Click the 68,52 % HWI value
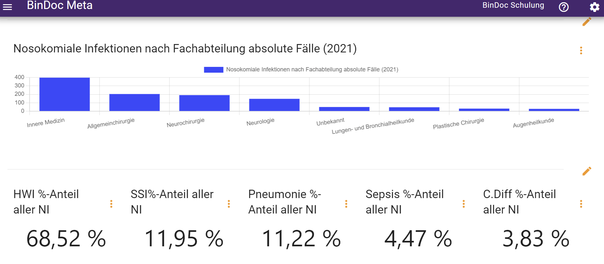 (66, 239)
